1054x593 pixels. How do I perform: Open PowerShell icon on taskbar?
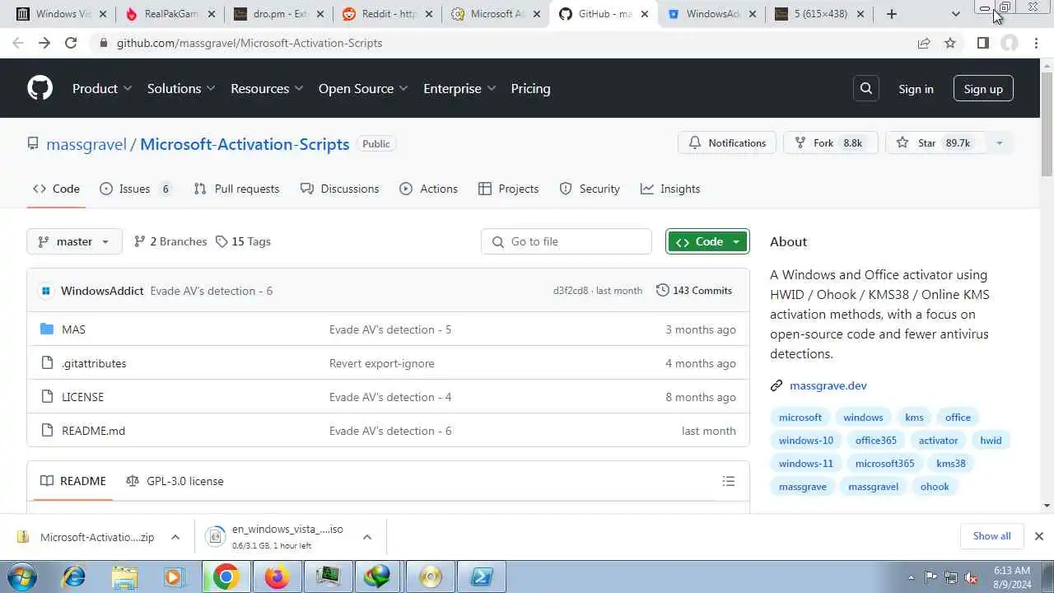coord(481,577)
